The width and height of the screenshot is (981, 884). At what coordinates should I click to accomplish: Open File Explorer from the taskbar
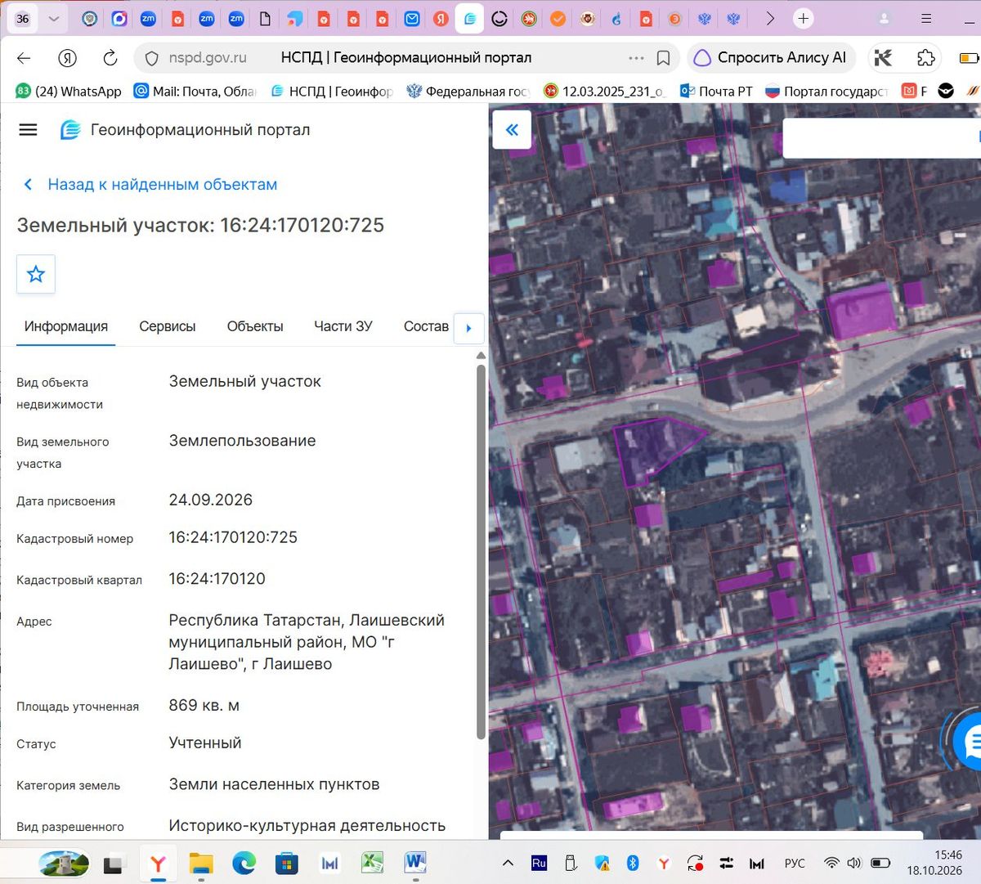click(x=201, y=863)
